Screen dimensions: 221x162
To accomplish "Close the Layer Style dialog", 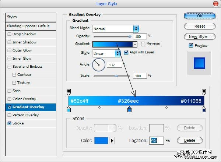I will point(215,4).
